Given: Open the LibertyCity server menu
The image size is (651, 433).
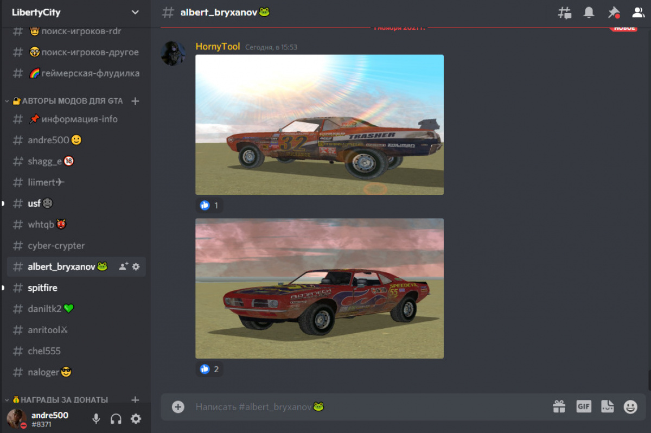Looking at the screenshot, I should (x=75, y=12).
